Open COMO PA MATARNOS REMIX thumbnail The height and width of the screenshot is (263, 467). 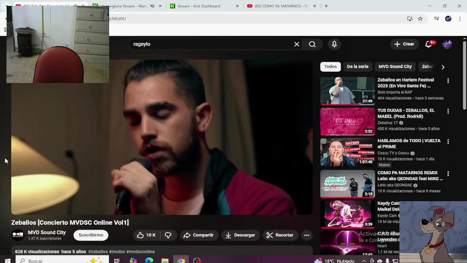click(347, 184)
